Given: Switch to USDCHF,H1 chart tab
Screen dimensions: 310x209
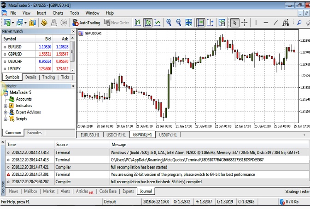Looking at the screenshot, I should click(x=116, y=135).
